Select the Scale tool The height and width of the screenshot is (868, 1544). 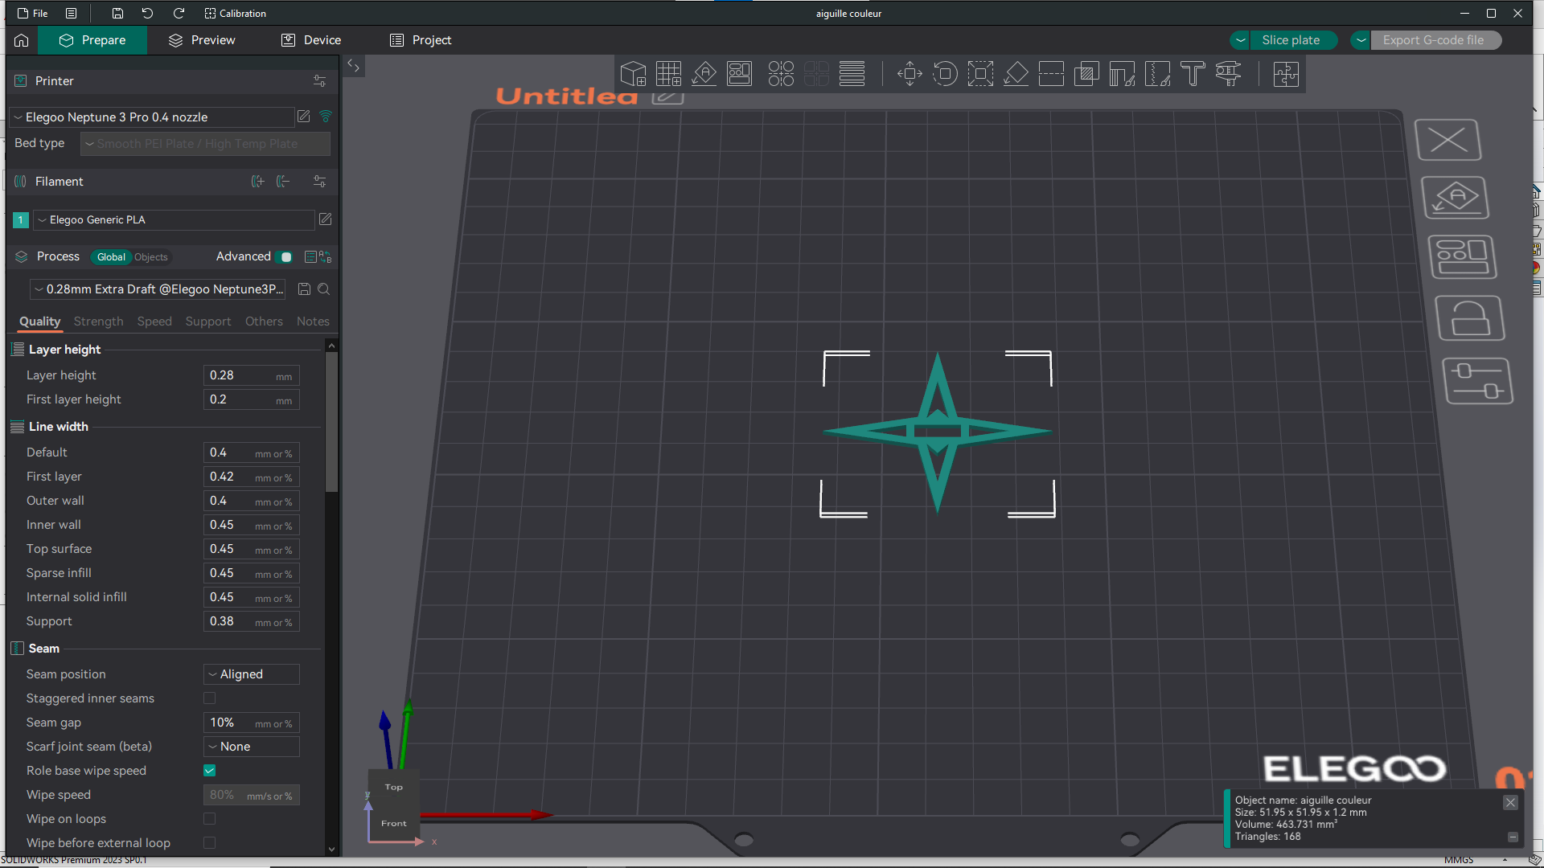tap(980, 73)
